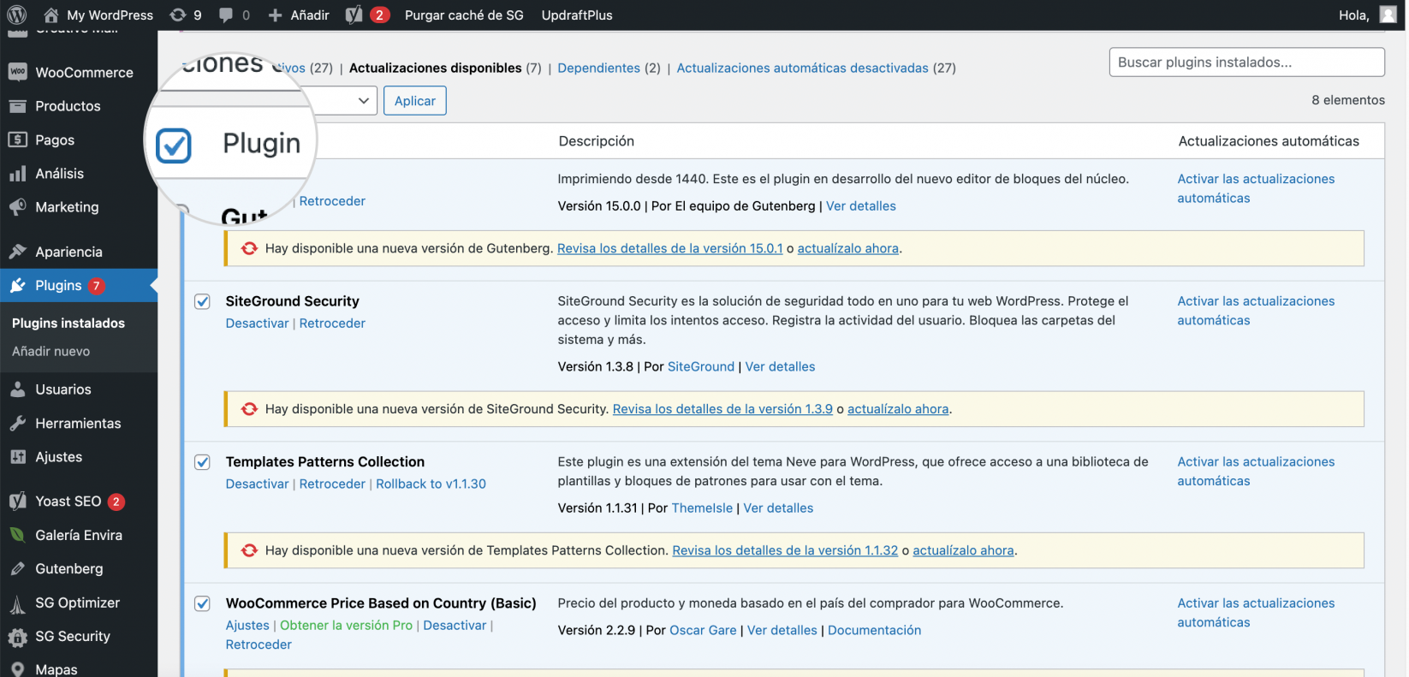The image size is (1409, 677).
Task: Click Purgar caché de SG
Action: (464, 15)
